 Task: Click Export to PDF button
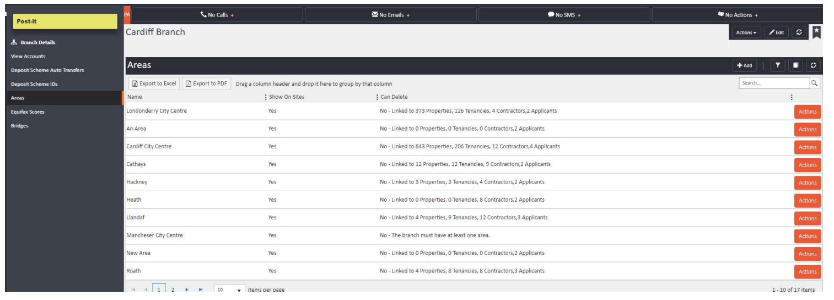tap(206, 84)
